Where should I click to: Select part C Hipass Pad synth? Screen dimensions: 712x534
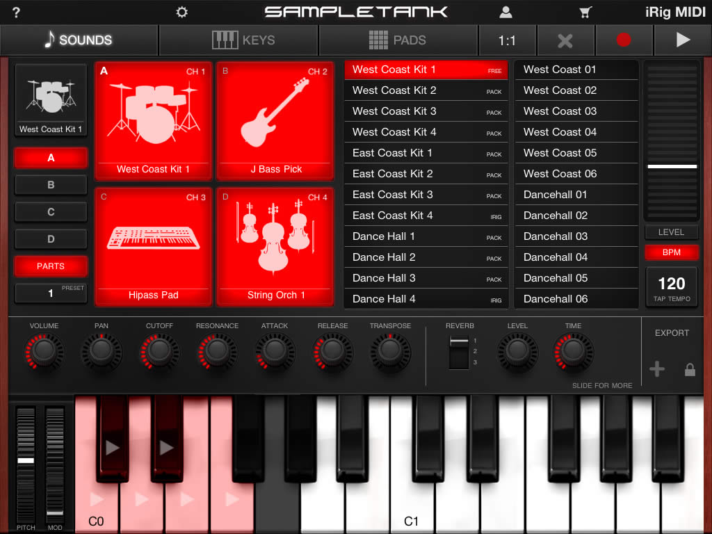(x=154, y=247)
